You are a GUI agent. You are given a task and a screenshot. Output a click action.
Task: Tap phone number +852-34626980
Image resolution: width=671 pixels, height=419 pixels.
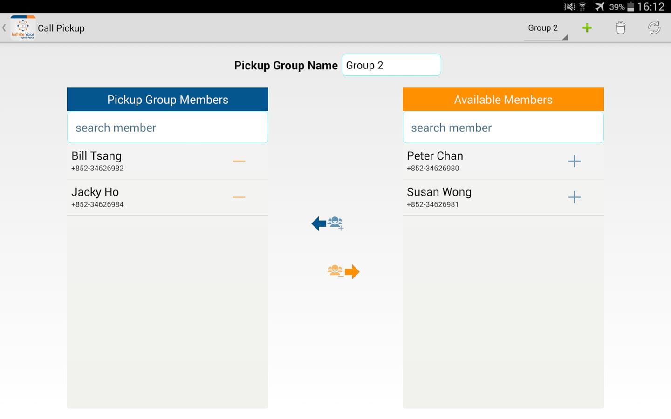[433, 169]
